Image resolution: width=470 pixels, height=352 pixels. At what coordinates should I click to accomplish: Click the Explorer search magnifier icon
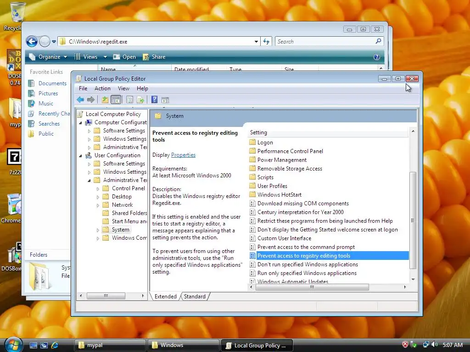pos(378,41)
